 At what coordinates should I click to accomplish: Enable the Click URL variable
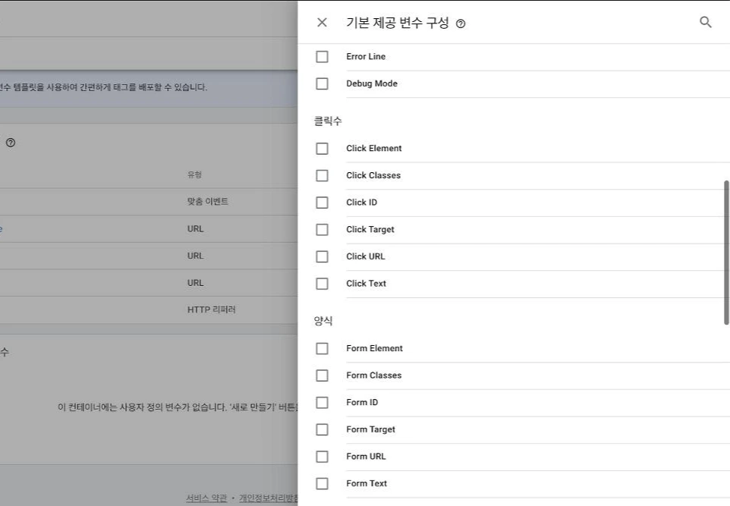[322, 256]
